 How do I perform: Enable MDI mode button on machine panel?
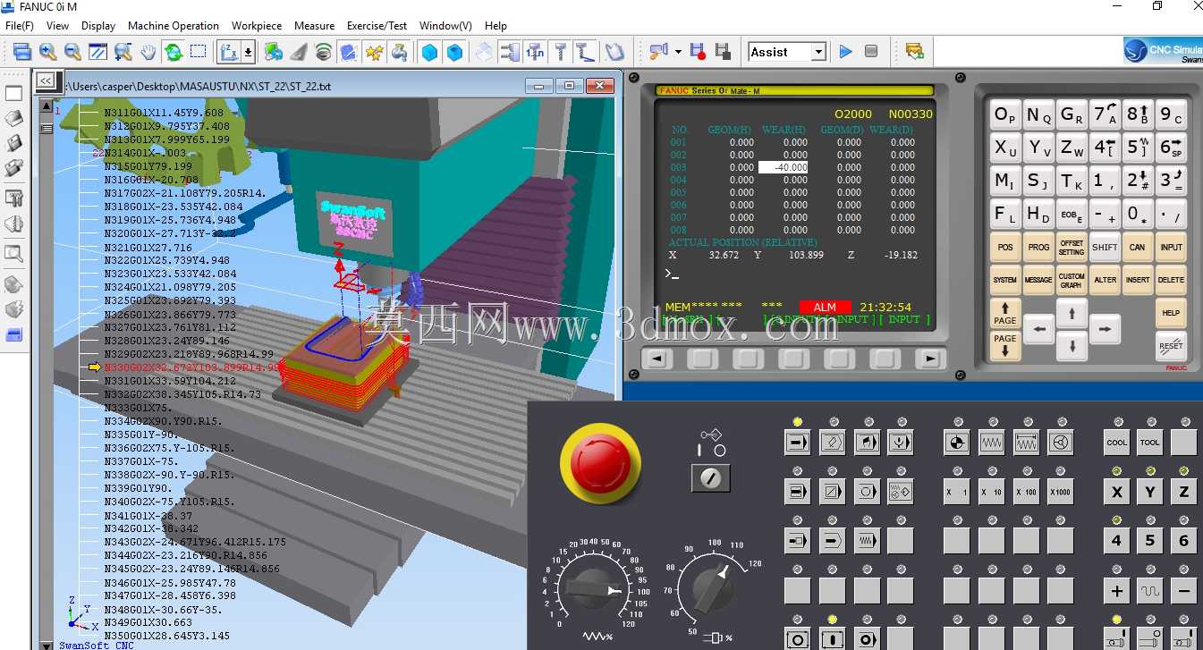pyautogui.click(x=866, y=442)
